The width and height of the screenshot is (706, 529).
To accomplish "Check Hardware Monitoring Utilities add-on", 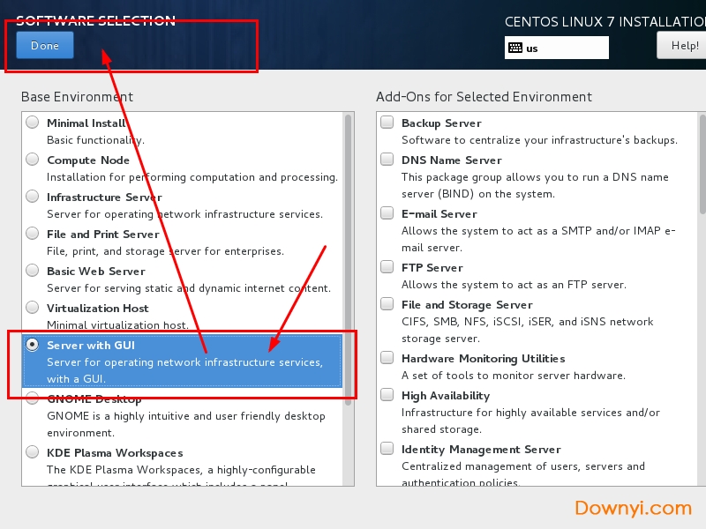I will [x=387, y=358].
